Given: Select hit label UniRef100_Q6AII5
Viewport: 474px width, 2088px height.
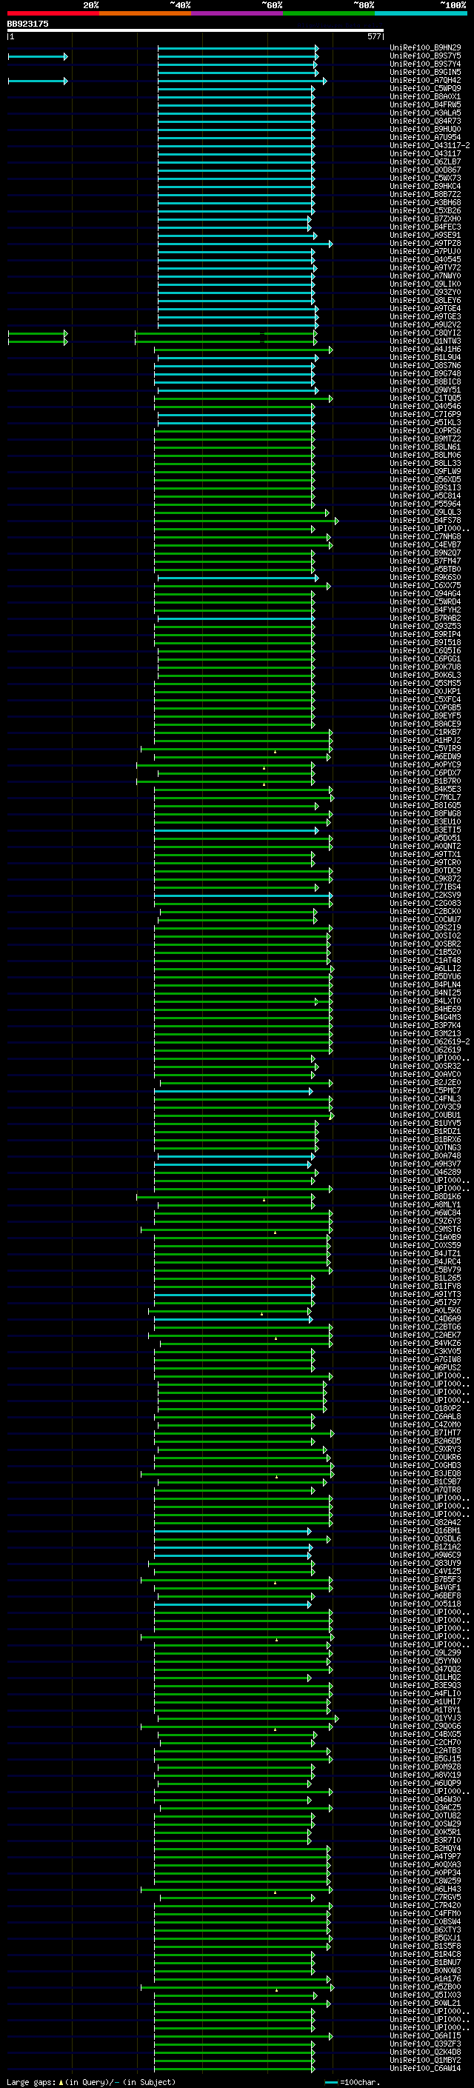Looking at the screenshot, I should coord(425,2035).
